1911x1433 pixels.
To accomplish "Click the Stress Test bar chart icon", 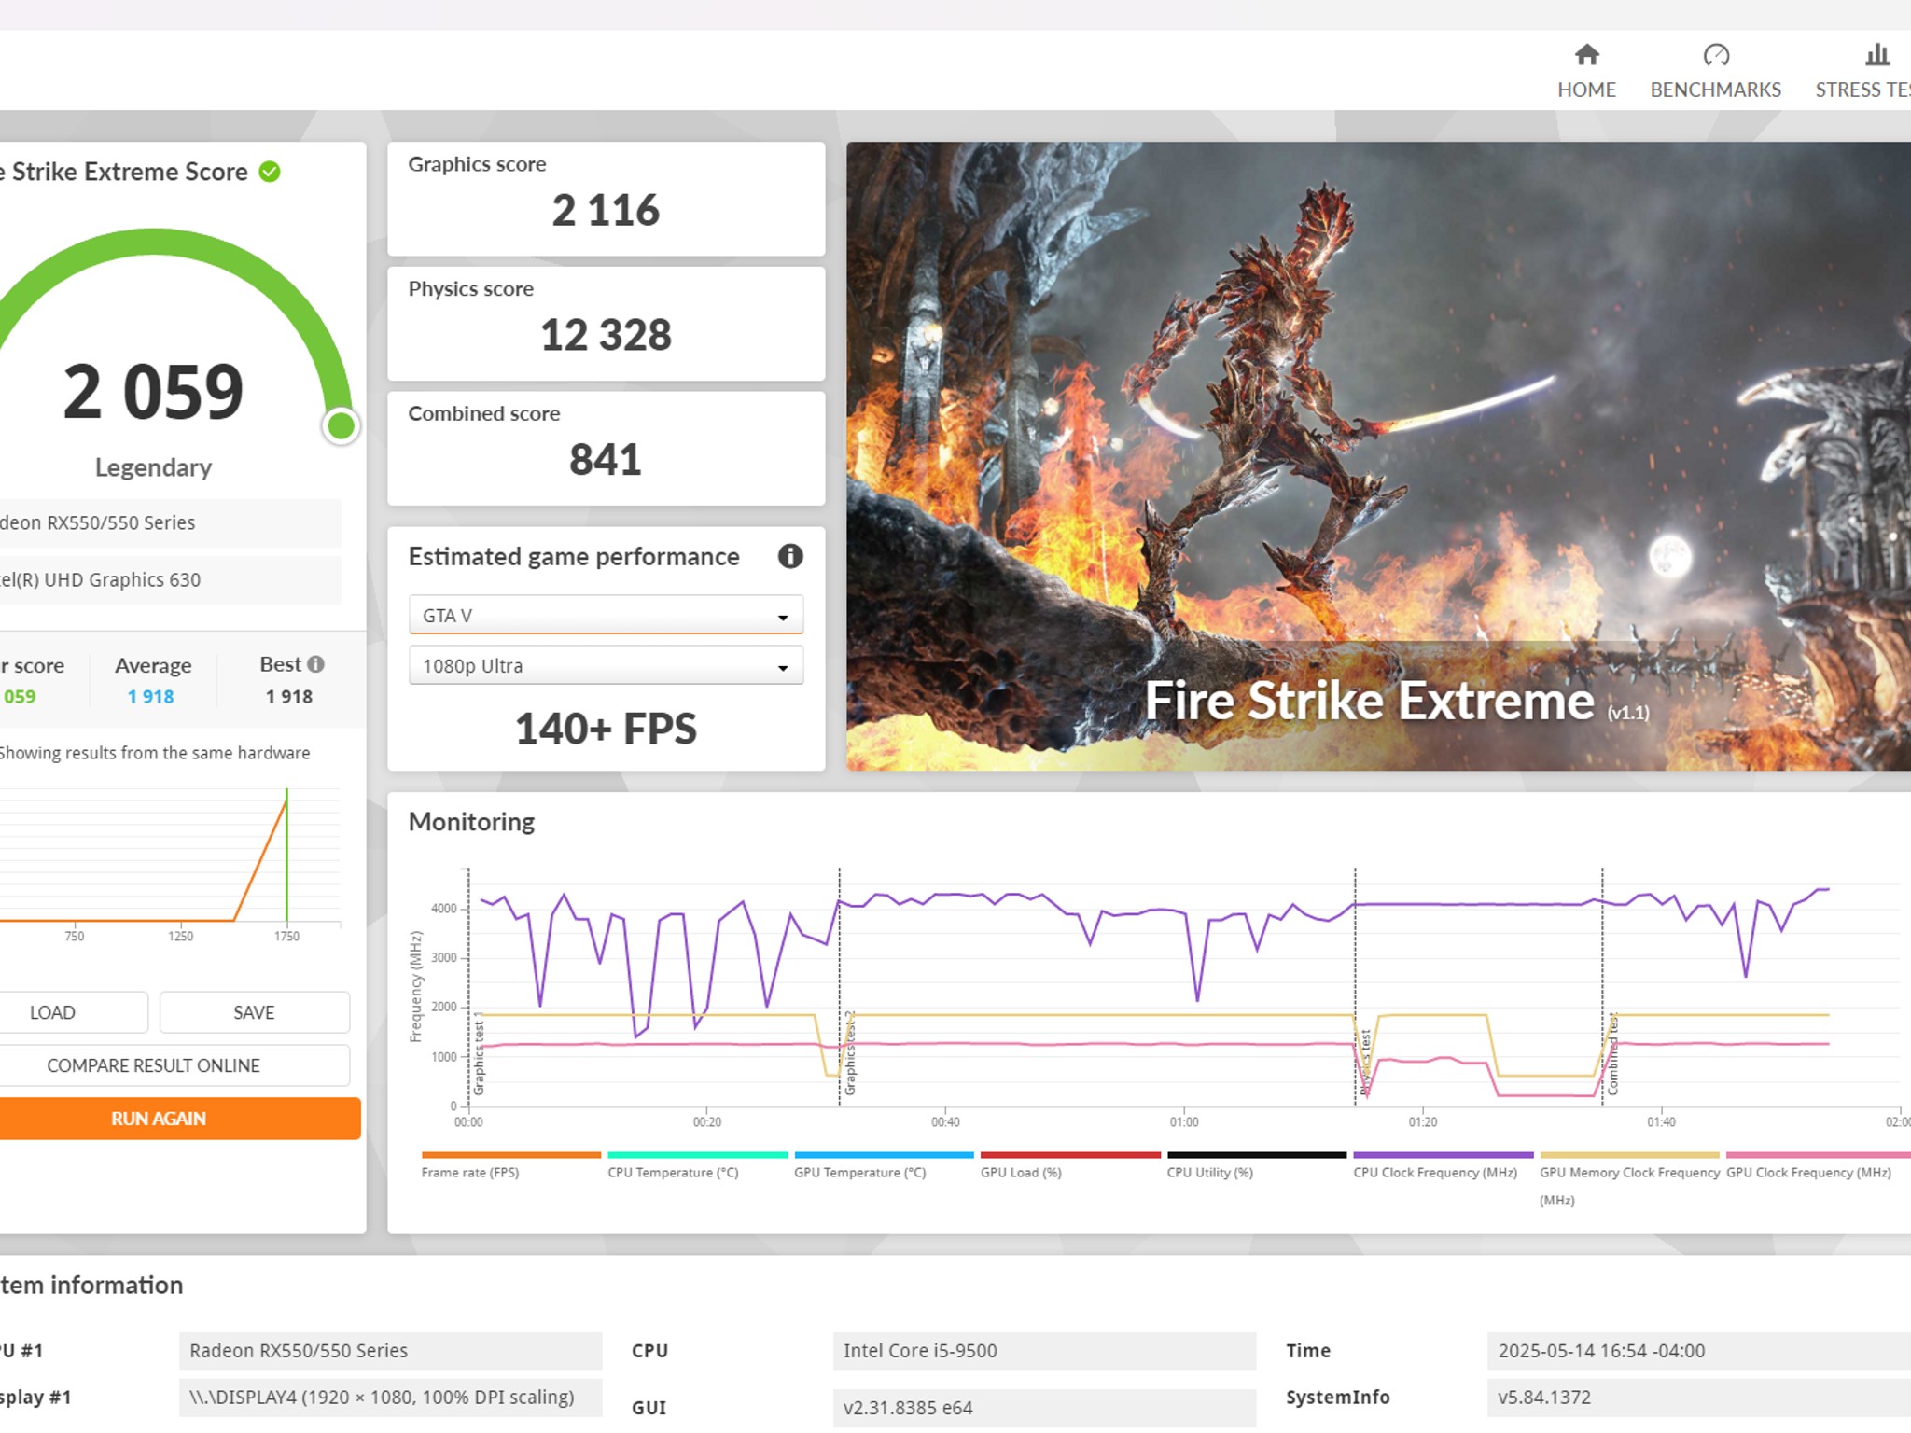I will tap(1876, 56).
